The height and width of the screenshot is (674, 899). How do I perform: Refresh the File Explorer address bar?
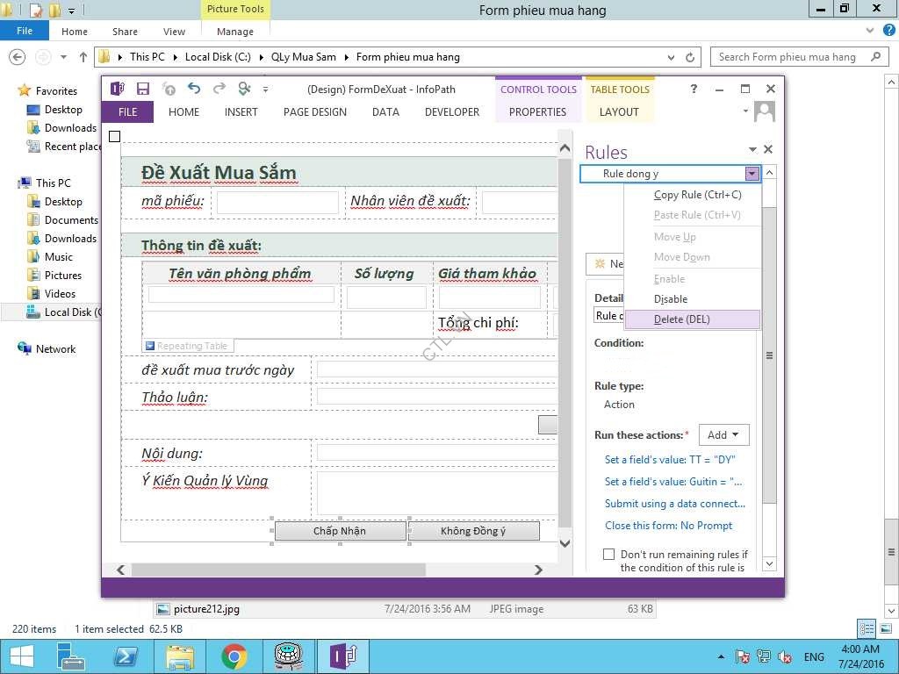pos(690,57)
